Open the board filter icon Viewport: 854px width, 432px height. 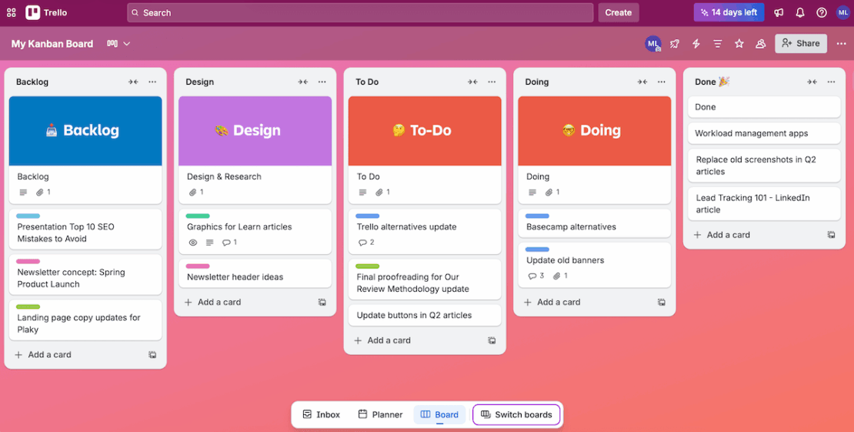(x=717, y=44)
